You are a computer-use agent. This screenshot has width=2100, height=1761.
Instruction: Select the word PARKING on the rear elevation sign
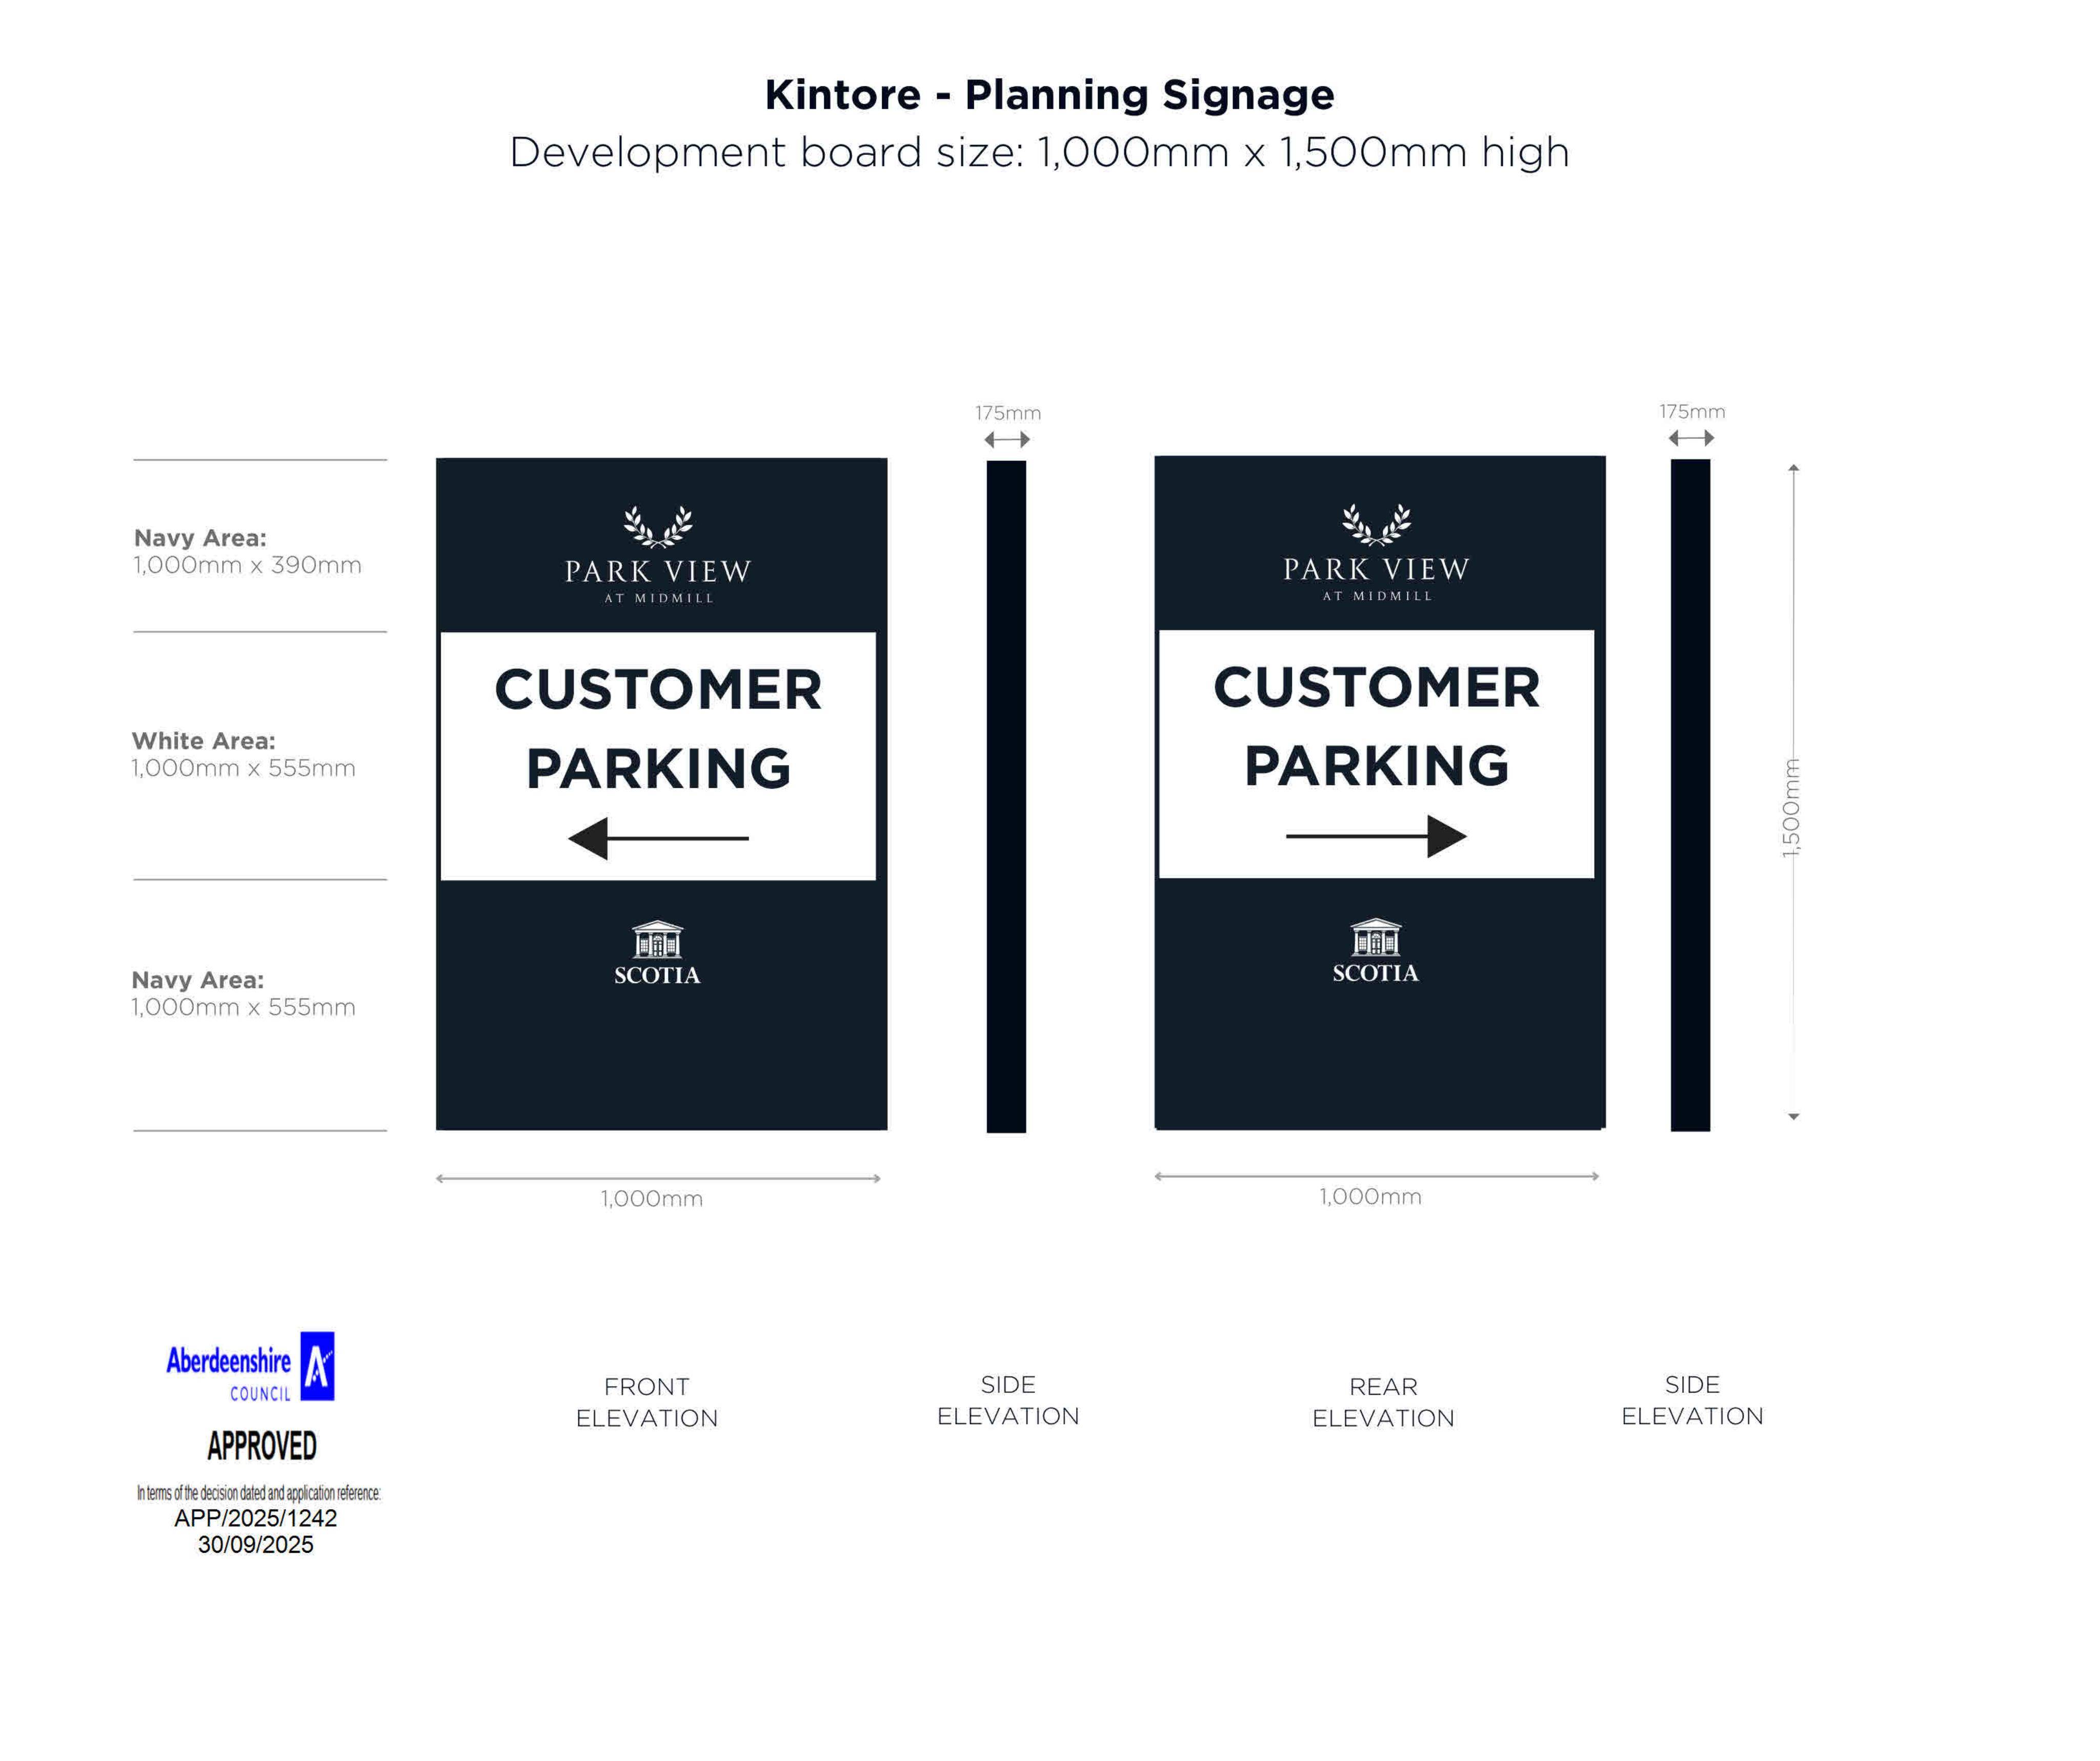tap(1376, 766)
